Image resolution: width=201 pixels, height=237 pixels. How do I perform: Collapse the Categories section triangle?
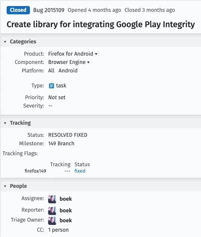(5, 42)
